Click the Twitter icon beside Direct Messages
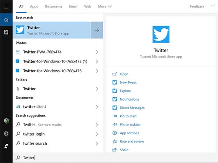Viewport: 218px width, 163px height. coord(115,108)
